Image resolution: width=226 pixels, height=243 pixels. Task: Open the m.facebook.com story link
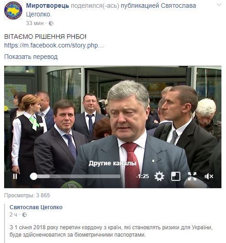pyautogui.click(x=54, y=45)
